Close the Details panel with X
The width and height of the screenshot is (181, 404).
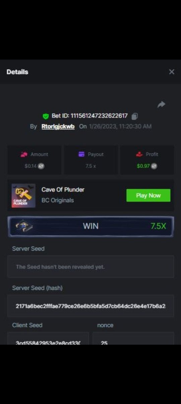172,72
